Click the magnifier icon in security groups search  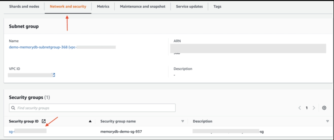pos(13,108)
